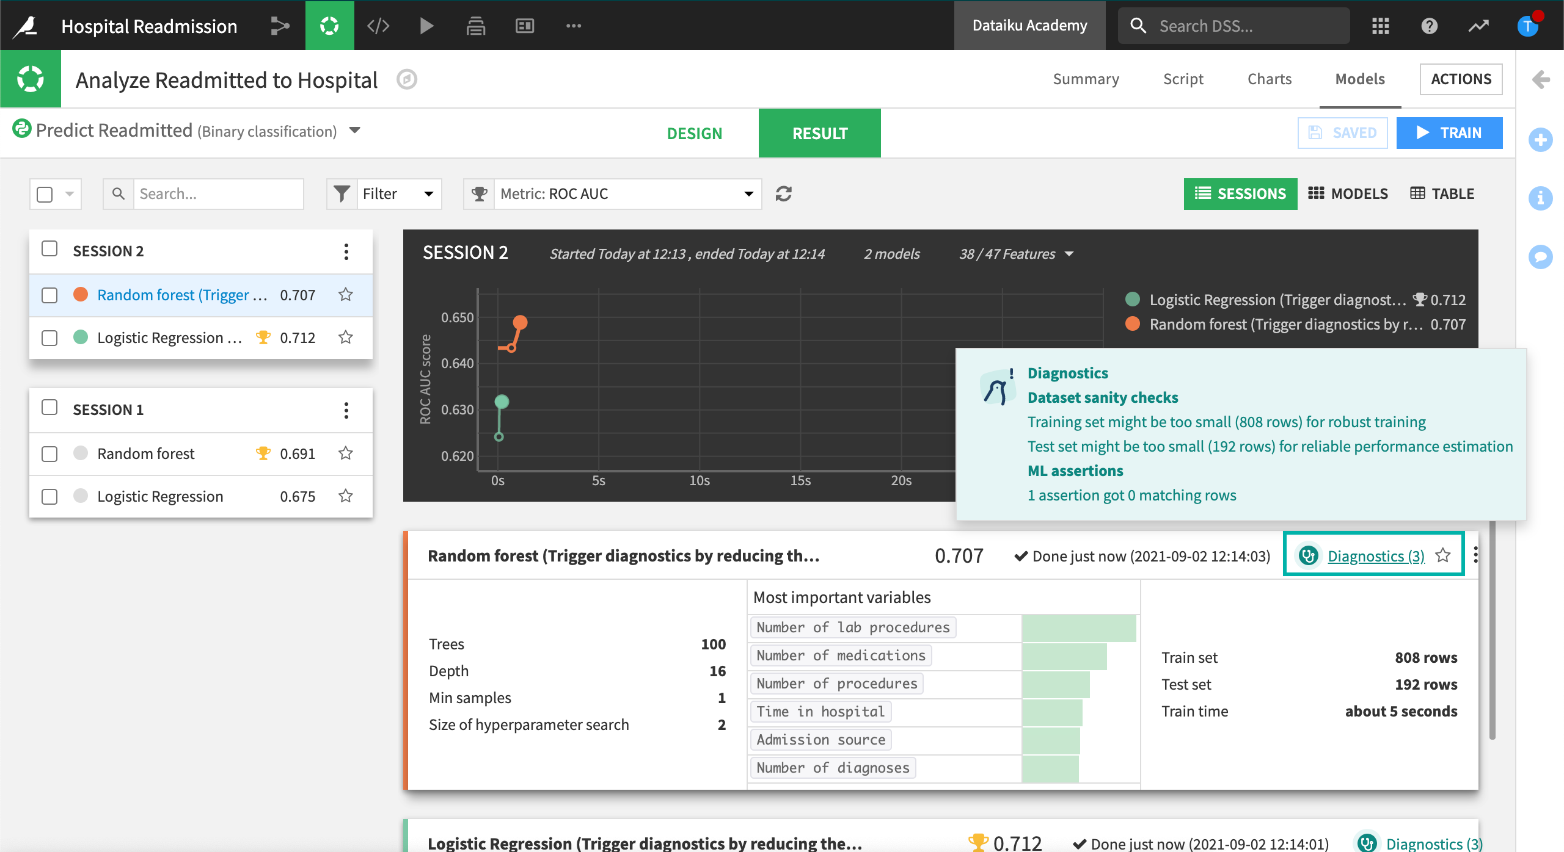Click the help question mark icon
This screenshot has width=1564, height=852.
click(x=1429, y=26)
